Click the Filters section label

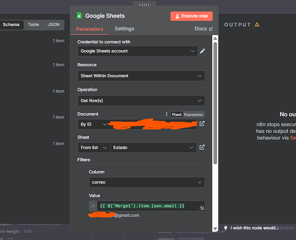(x=84, y=160)
